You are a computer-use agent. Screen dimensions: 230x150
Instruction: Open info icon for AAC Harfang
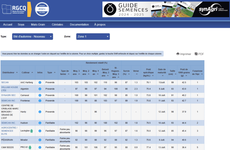pyautogui.click(x=40, y=82)
